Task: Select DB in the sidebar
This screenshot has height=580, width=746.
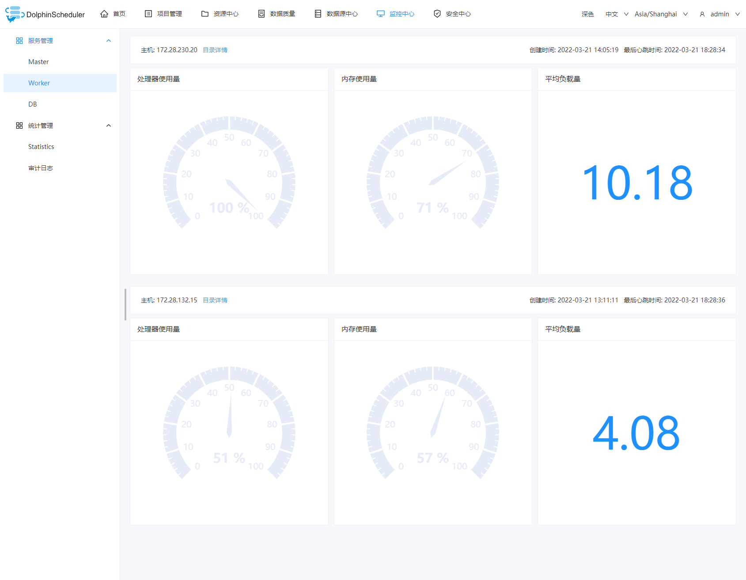Action: [x=60, y=104]
